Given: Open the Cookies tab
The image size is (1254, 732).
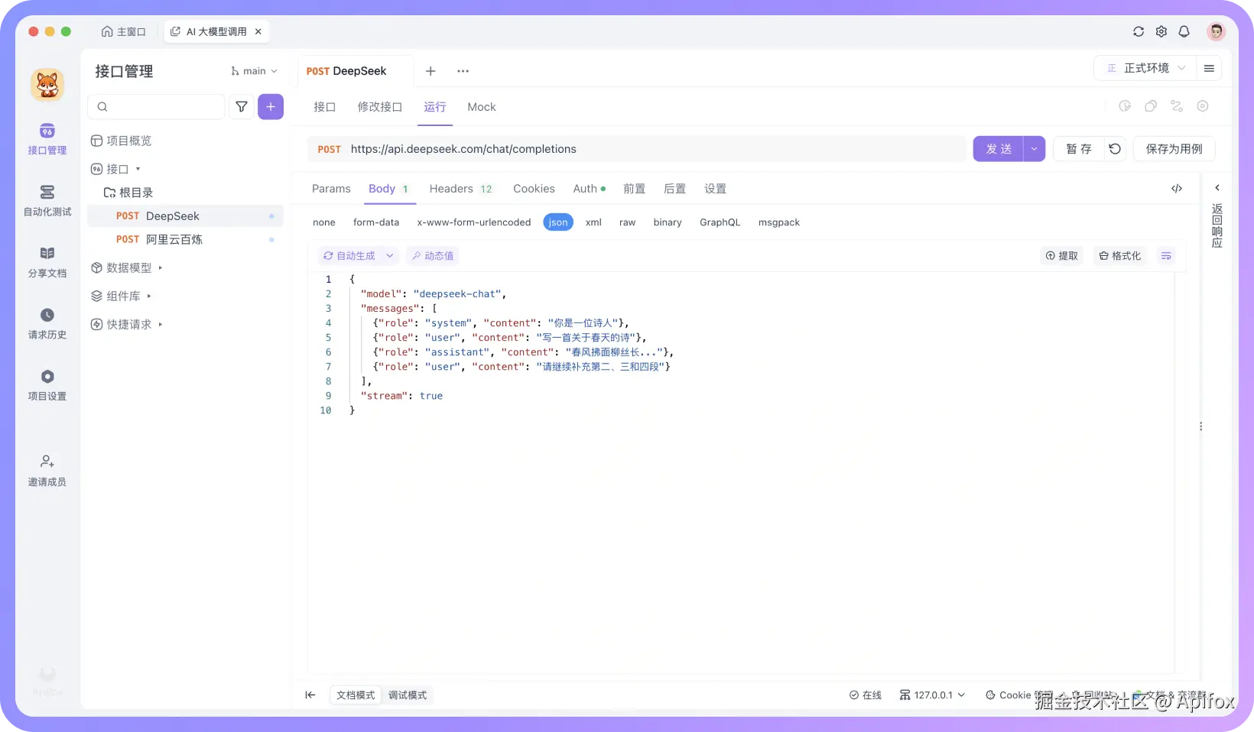Looking at the screenshot, I should point(534,189).
